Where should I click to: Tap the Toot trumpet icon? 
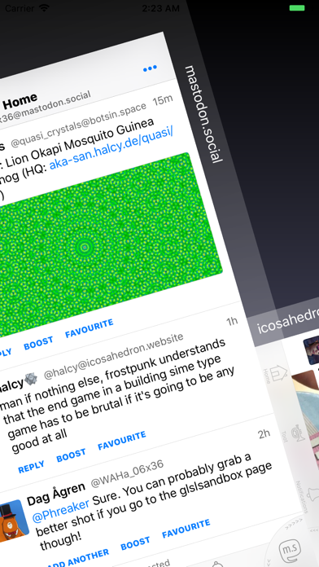coord(299,432)
